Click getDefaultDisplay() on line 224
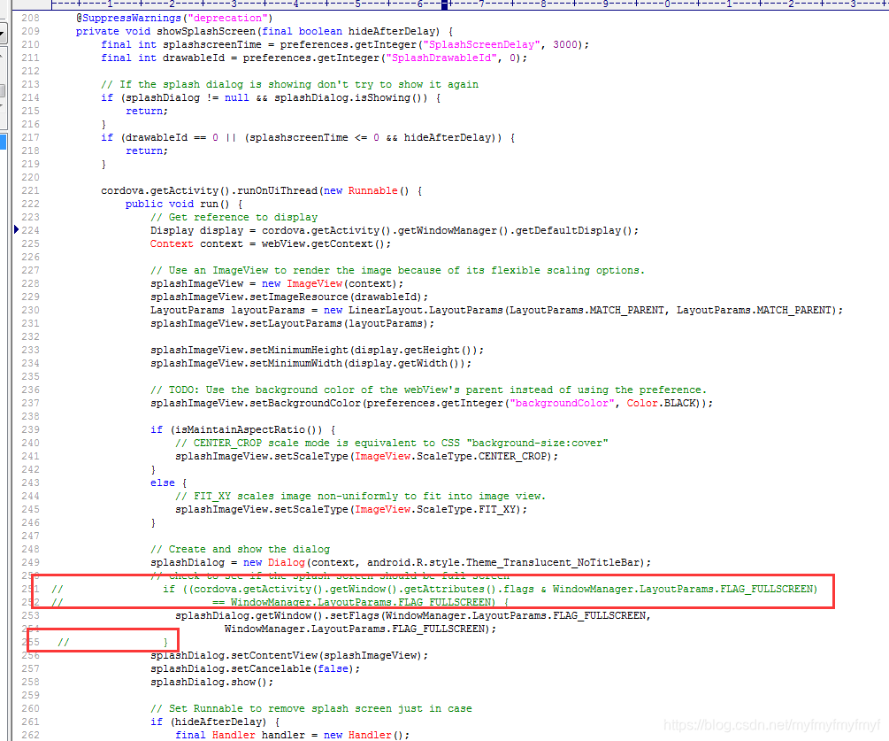Image resolution: width=889 pixels, height=741 pixels. tap(574, 230)
